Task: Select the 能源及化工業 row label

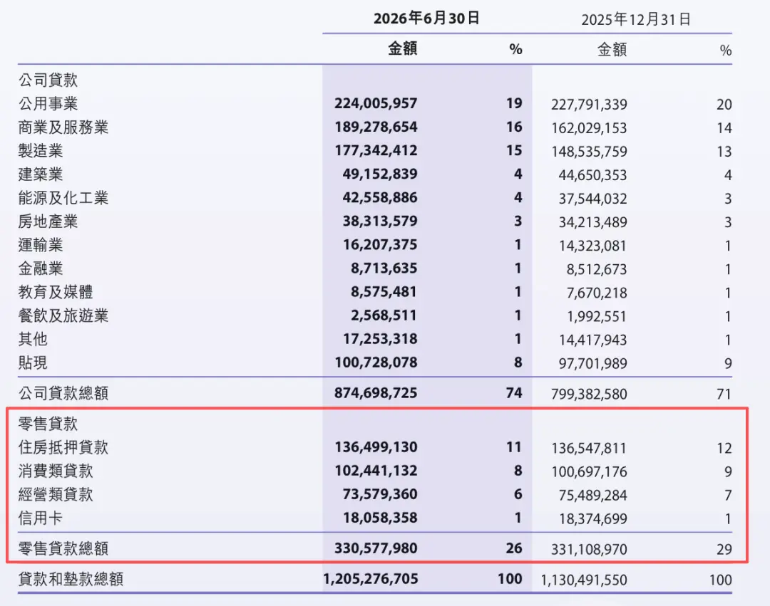Action: (x=63, y=197)
